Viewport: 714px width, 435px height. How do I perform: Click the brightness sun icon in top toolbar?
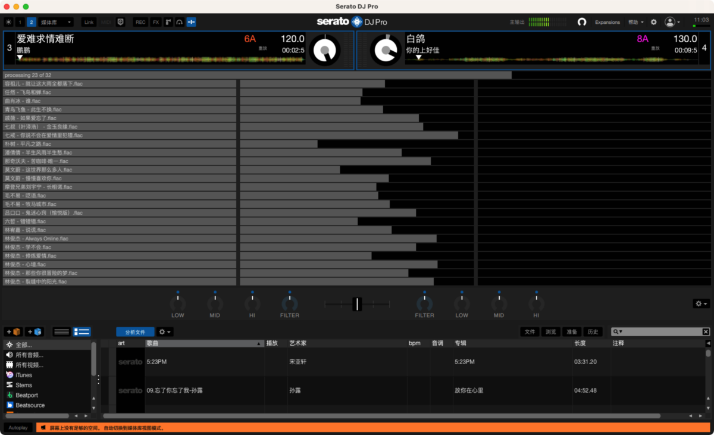(8, 22)
